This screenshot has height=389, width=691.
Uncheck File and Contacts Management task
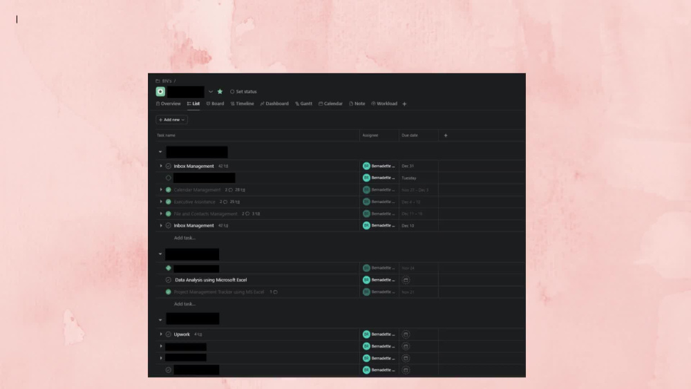tap(169, 214)
